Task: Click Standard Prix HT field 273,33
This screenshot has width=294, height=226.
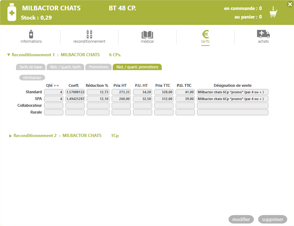Action: [121, 92]
